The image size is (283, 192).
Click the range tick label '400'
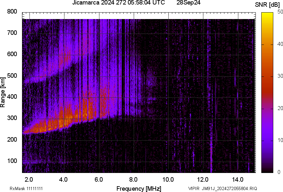tap(12, 96)
